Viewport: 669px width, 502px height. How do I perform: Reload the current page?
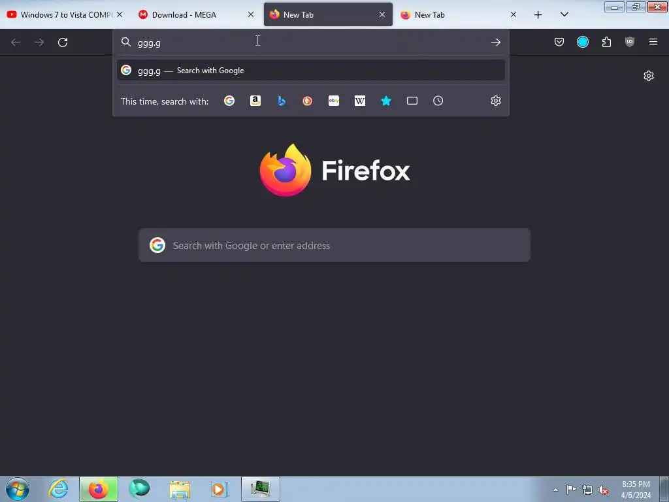[x=63, y=42]
